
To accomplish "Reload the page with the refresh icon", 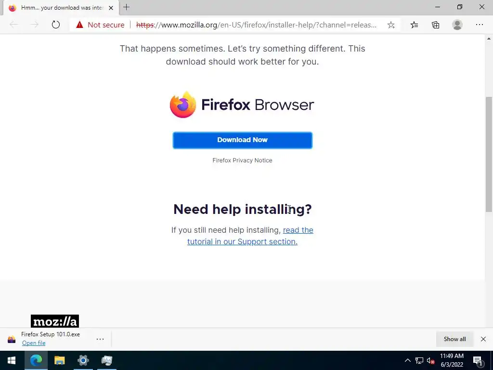I will pyautogui.click(x=56, y=25).
